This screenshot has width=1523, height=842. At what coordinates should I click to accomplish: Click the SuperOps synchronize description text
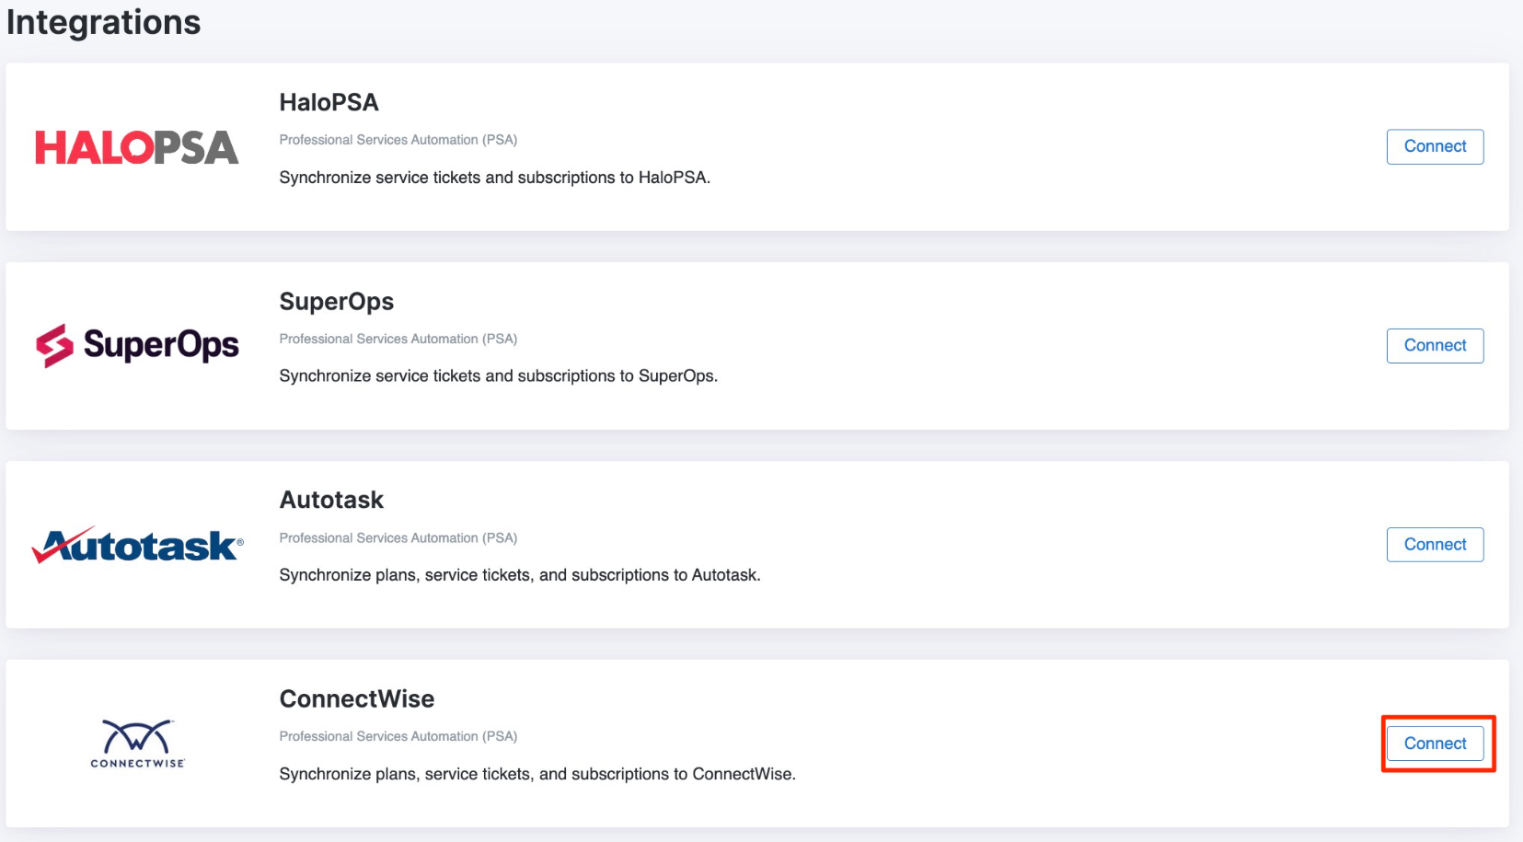coord(498,376)
